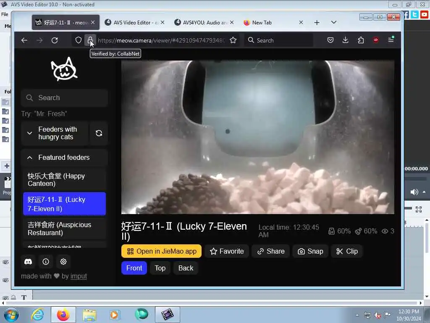430x323 pixels.
Task: Close the AVS Video Editor browser tab
Action: [163, 23]
